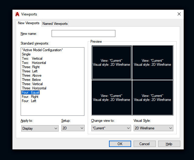Pick Three: Right viewport configuration
194x160 pixels.
point(31,67)
